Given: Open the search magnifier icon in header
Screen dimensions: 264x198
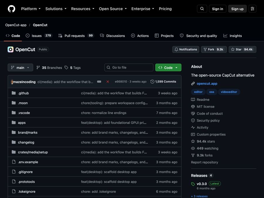Looking at the screenshot, I should [202, 9].
